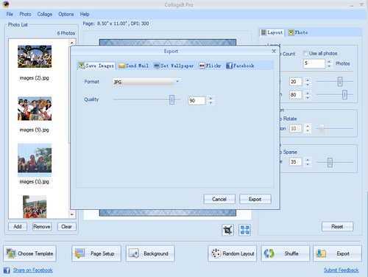Adjust the Quality slider handle
This screenshot has width=368, height=277.
pyautogui.click(x=172, y=99)
